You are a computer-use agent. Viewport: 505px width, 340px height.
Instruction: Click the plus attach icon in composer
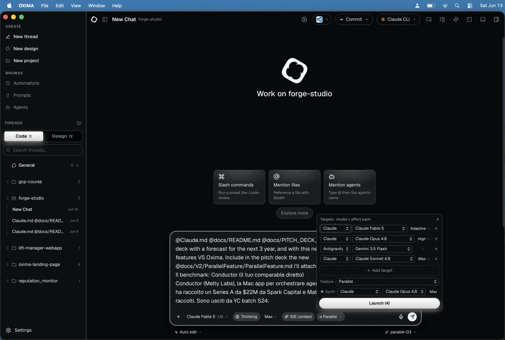click(178, 317)
